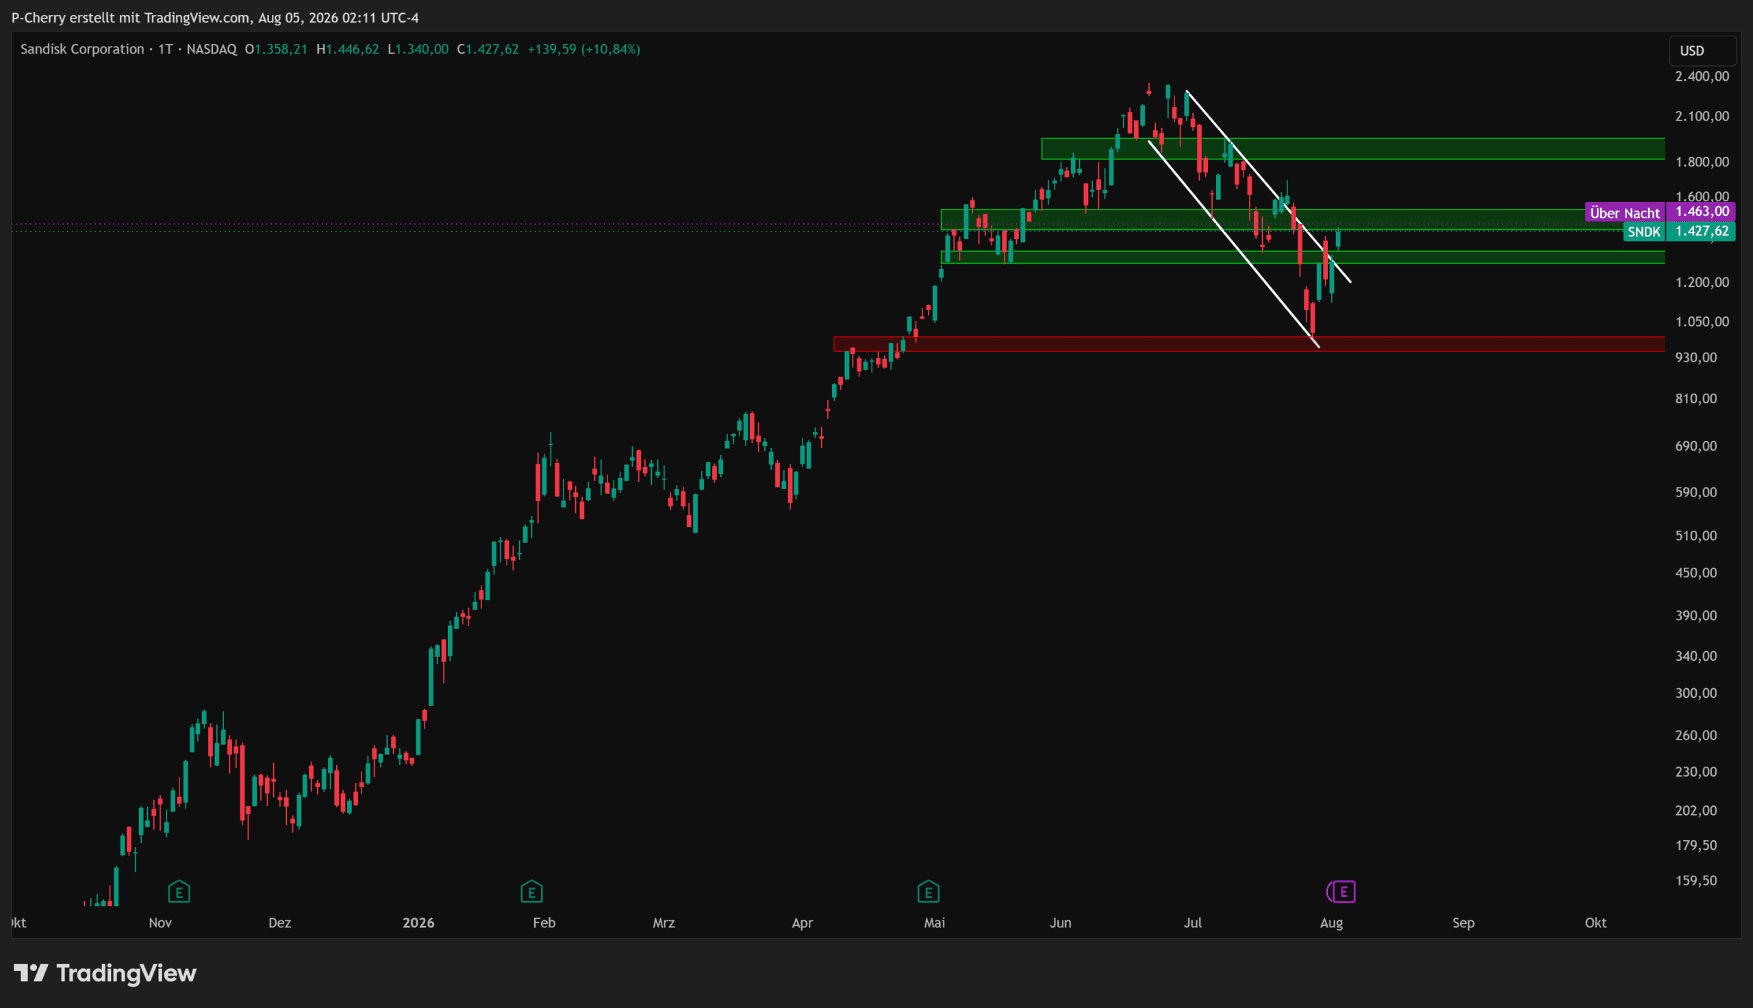This screenshot has width=1753, height=1008.
Task: Click the "230,00" price axis label
Action: [1695, 771]
